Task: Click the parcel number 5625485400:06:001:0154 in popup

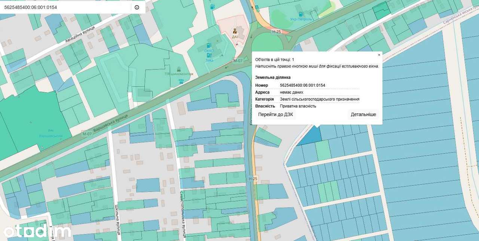Action: point(302,85)
